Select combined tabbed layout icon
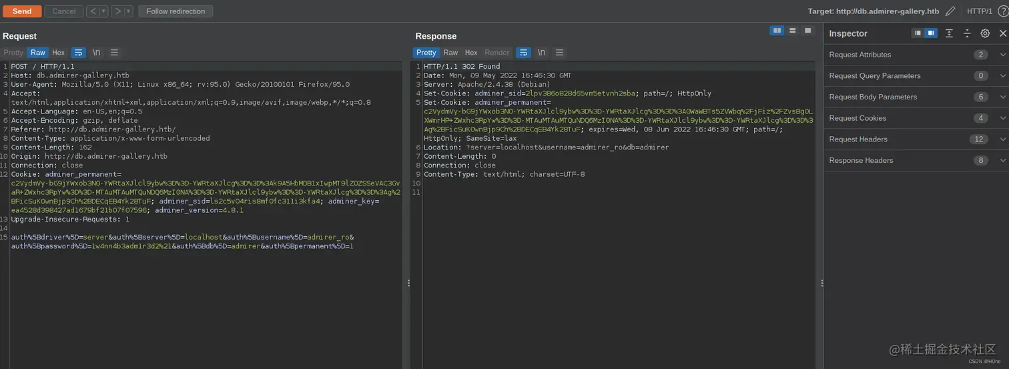This screenshot has width=1009, height=369. coord(807,31)
